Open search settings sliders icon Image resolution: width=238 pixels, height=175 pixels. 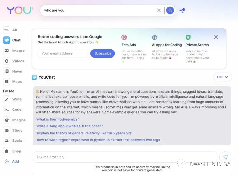coord(182,10)
